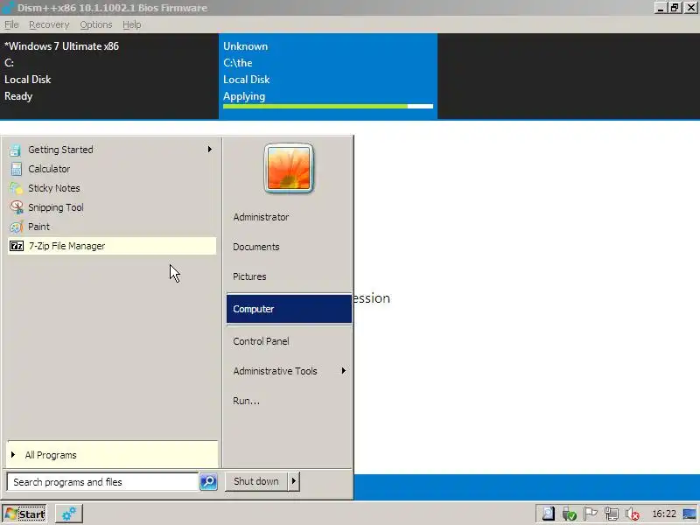The width and height of the screenshot is (700, 525).
Task: Restore the Dism++ window
Action: [x=675, y=8]
